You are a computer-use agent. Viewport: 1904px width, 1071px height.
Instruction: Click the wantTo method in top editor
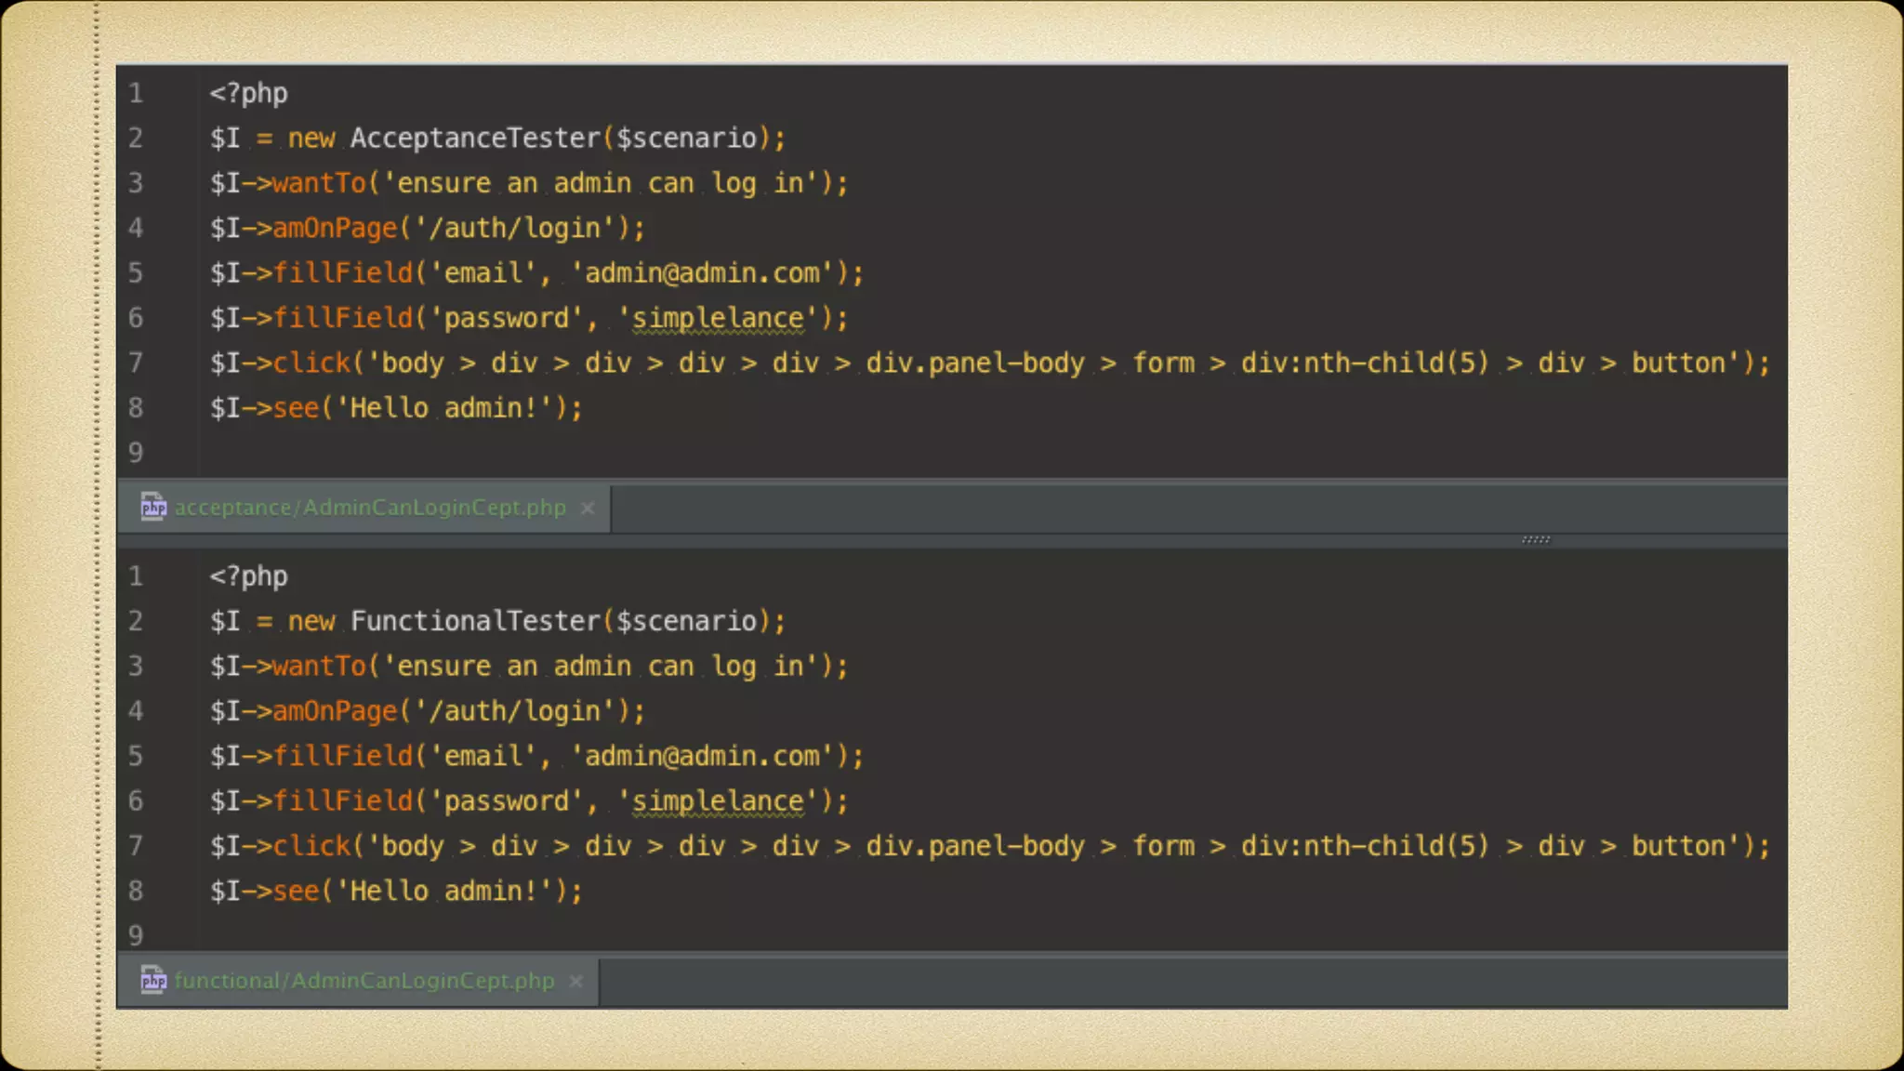(x=319, y=183)
